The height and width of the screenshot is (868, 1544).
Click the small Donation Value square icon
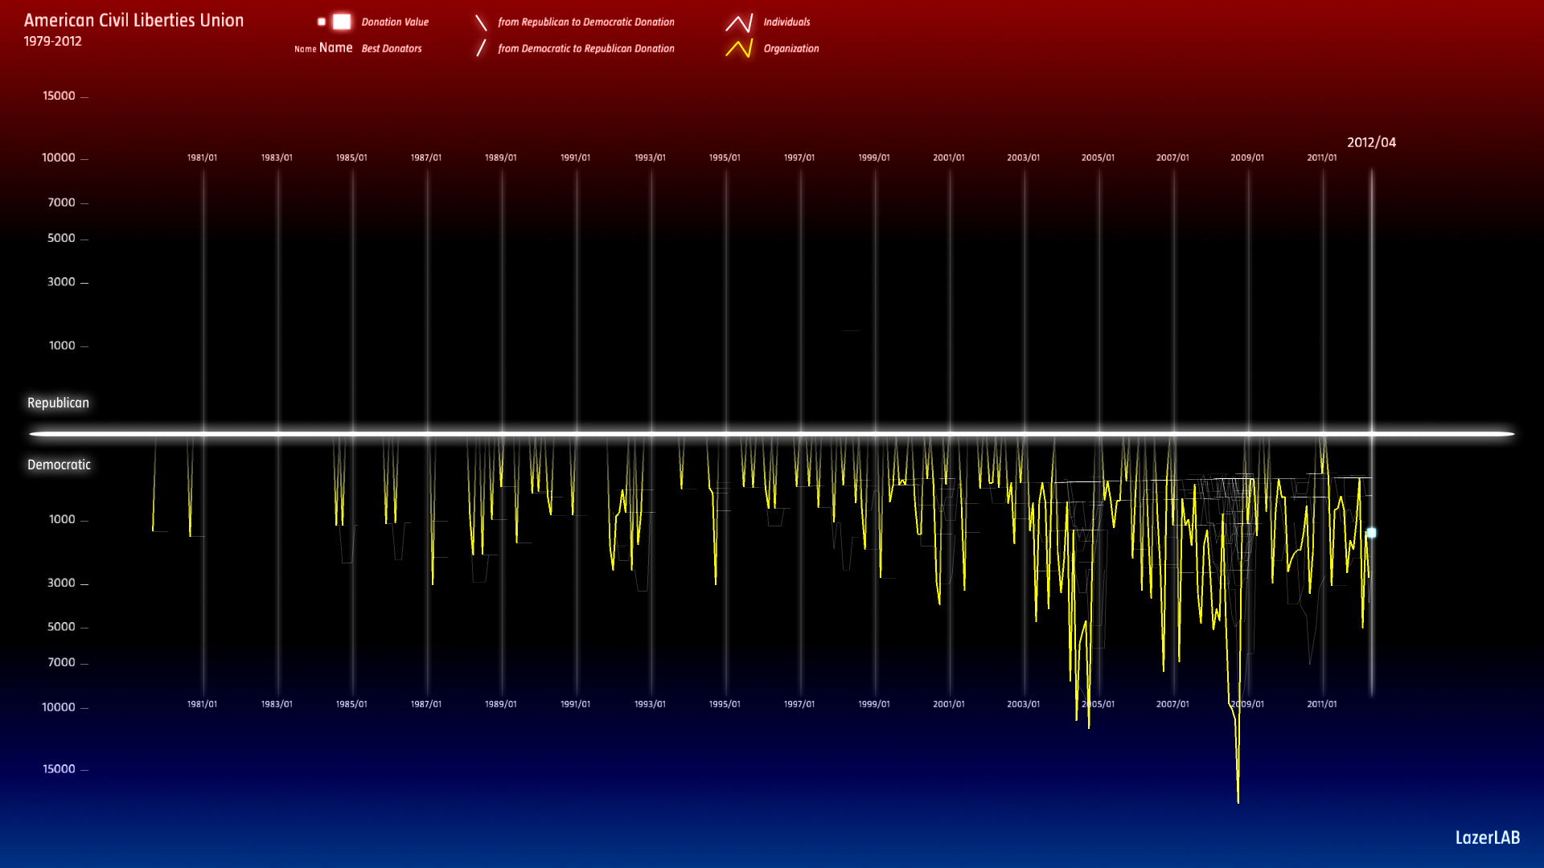click(x=322, y=22)
